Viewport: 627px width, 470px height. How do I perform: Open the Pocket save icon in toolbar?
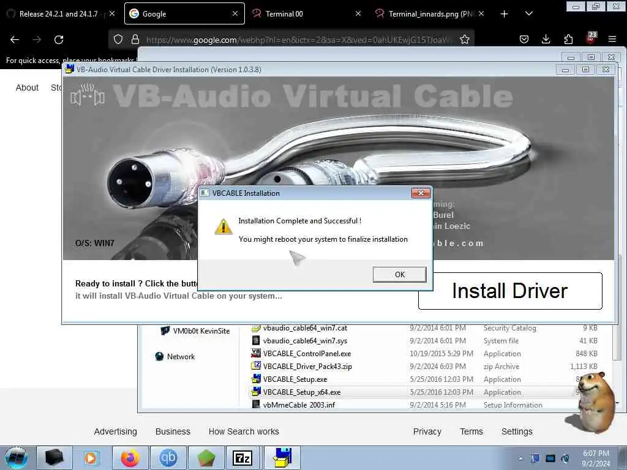point(524,39)
